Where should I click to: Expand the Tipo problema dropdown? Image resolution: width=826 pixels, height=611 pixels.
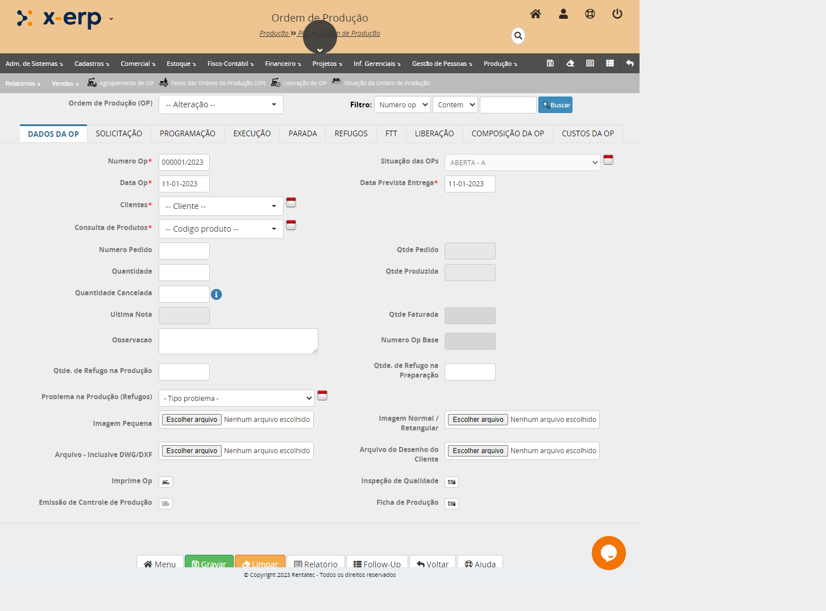click(236, 398)
